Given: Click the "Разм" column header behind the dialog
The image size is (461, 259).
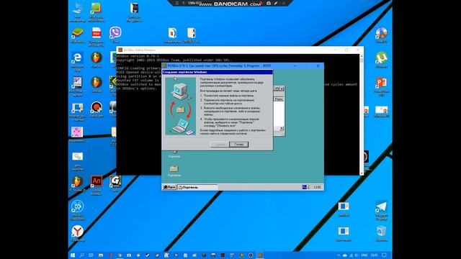Looking at the screenshot, I should tap(279, 99).
